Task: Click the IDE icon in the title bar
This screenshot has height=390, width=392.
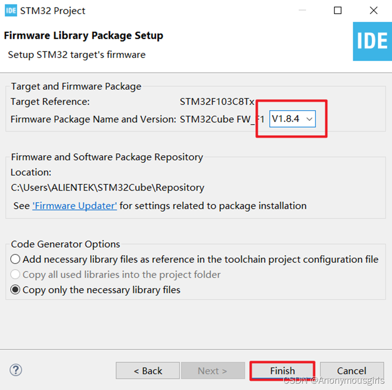Action: tap(10, 10)
